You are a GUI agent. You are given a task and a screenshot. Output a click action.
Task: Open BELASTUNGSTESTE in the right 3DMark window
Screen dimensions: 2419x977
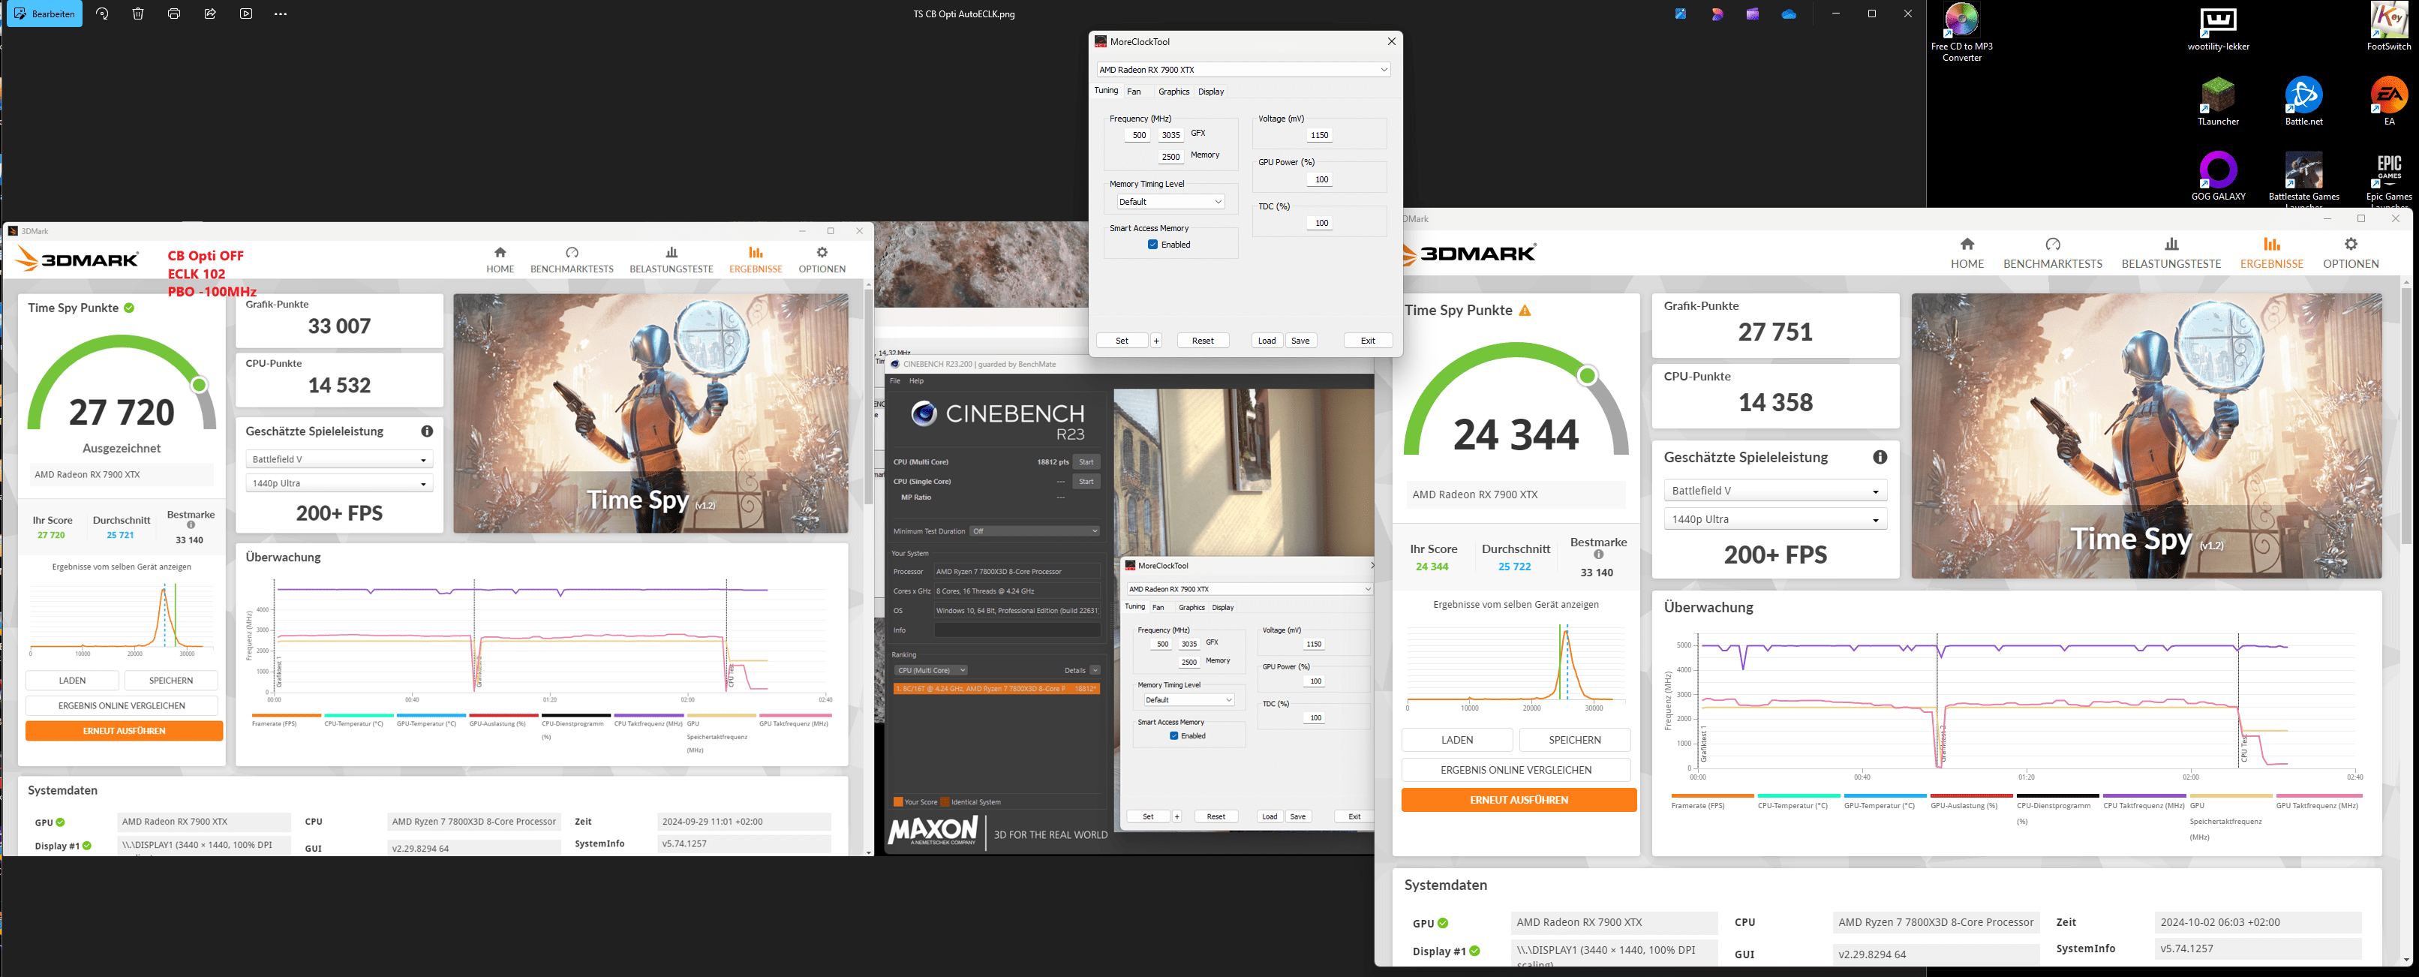tap(2171, 254)
